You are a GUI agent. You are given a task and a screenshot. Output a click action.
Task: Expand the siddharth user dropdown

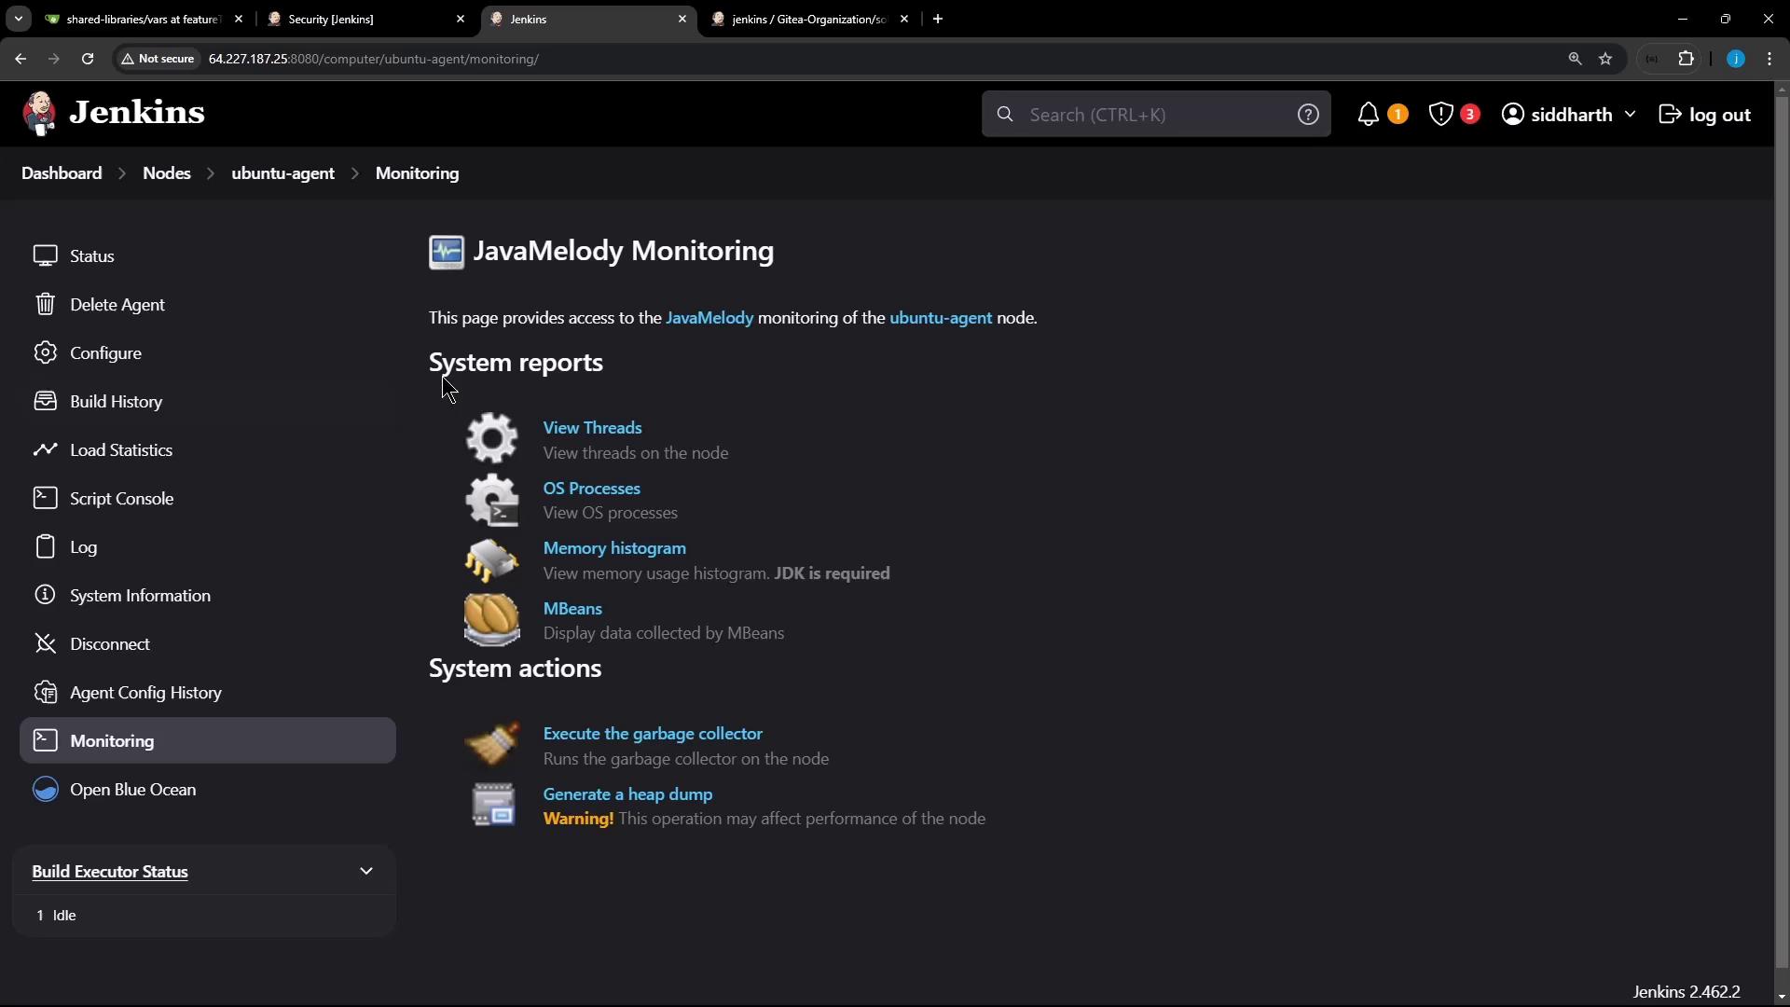[1630, 115]
